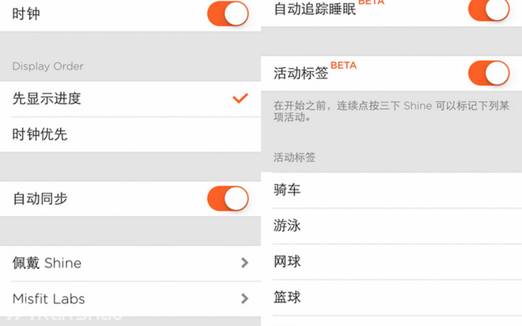This screenshot has height=326, width=522.
Task: Click the Display Order section header
Action: coord(48,66)
